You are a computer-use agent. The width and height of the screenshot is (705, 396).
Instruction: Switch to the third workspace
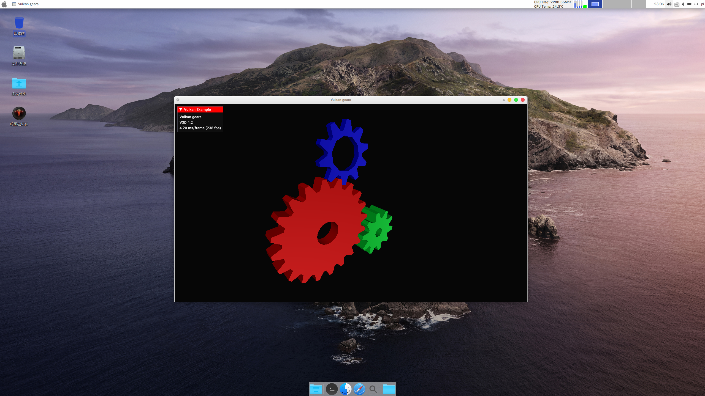(x=624, y=4)
